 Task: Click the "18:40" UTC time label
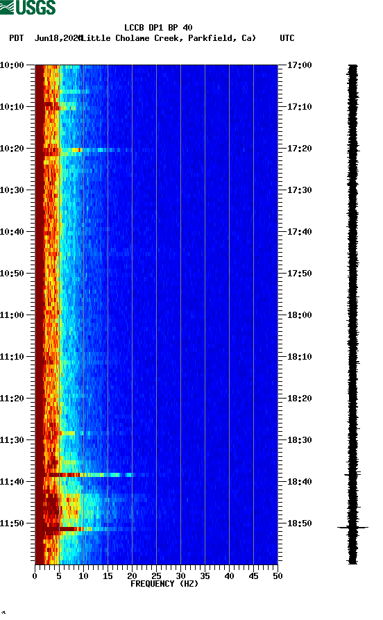[300, 482]
